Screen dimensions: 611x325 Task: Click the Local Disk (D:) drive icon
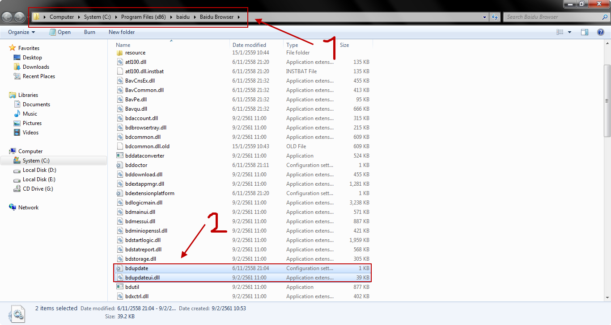(x=17, y=170)
